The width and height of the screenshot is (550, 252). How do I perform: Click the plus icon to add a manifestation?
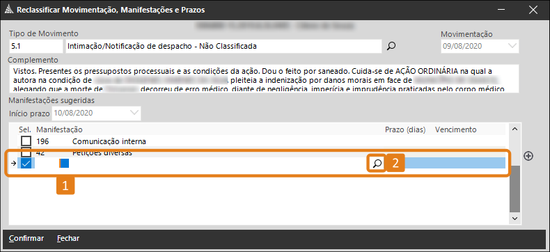(528, 156)
